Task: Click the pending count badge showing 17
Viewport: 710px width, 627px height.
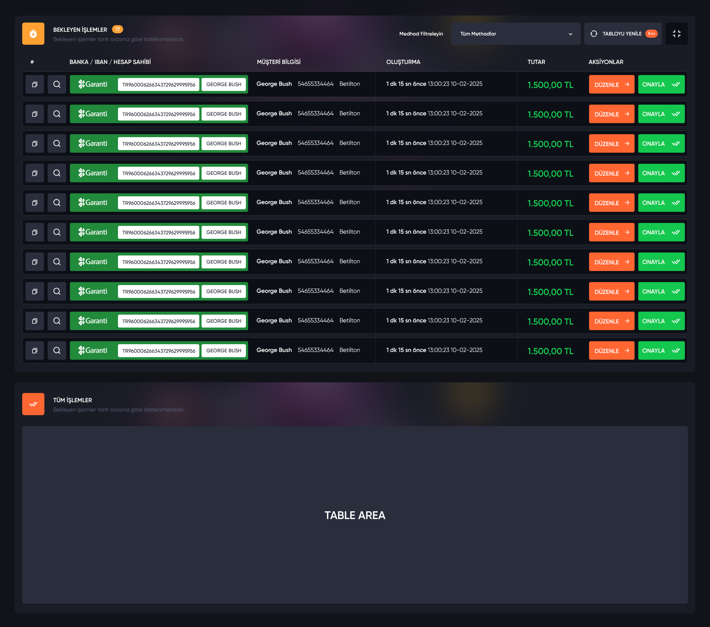Action: point(117,29)
